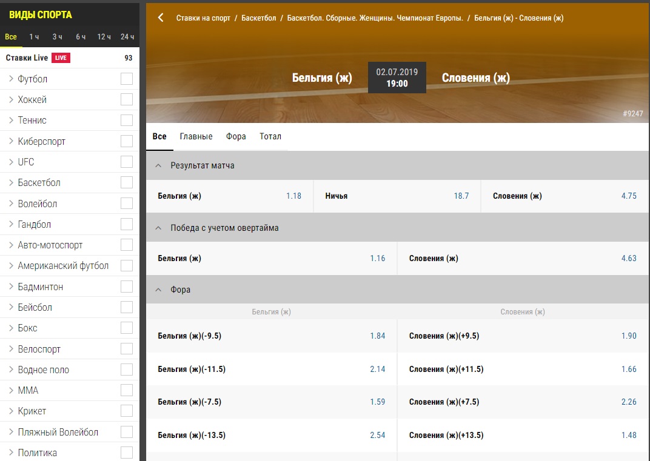Open the Авто-мотоспорт sport item

(x=50, y=245)
